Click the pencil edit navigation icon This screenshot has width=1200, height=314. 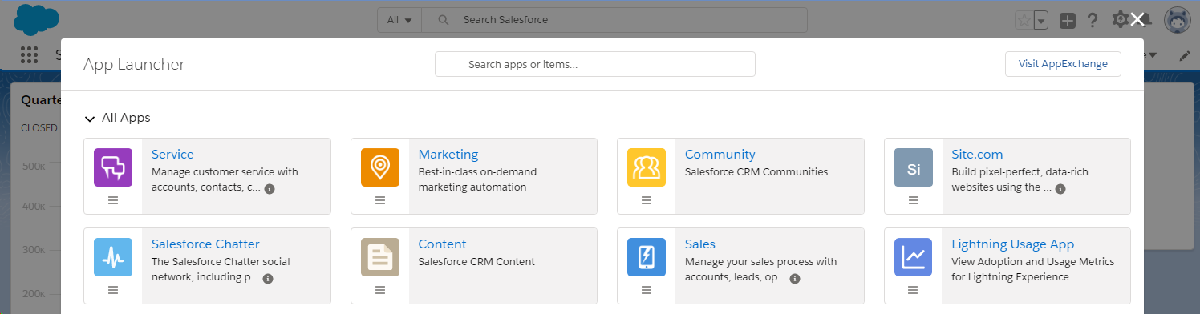pos(1185,56)
